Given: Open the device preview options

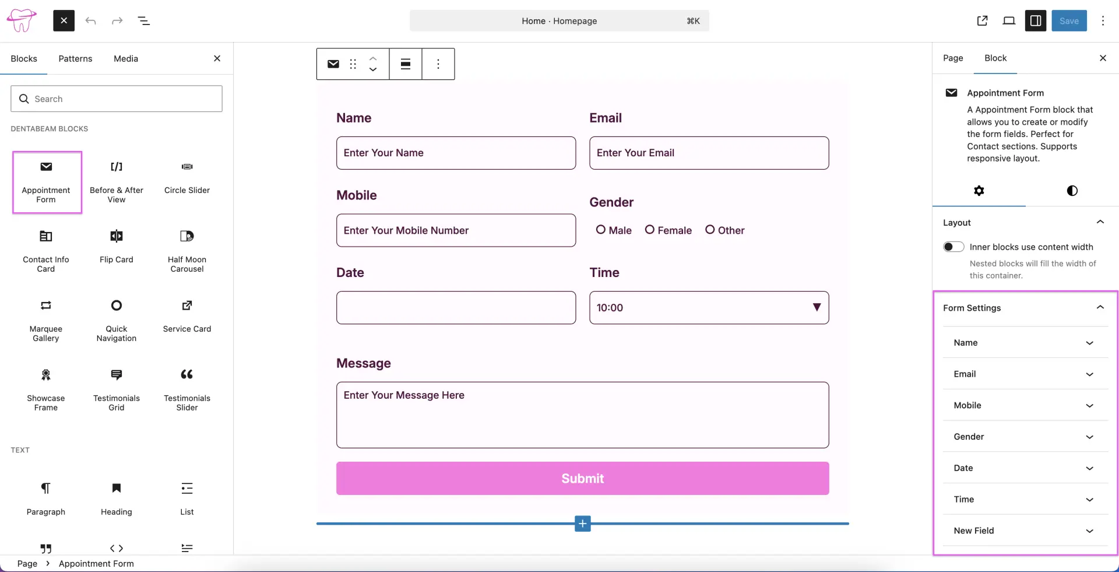Looking at the screenshot, I should [x=1009, y=20].
